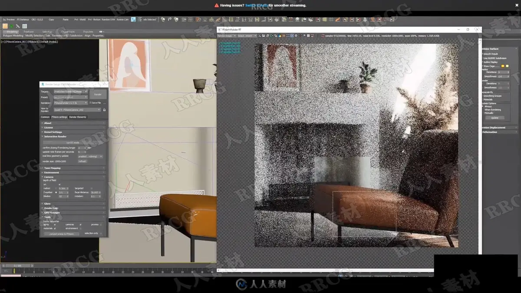Click the focal distance value field

pos(94,192)
